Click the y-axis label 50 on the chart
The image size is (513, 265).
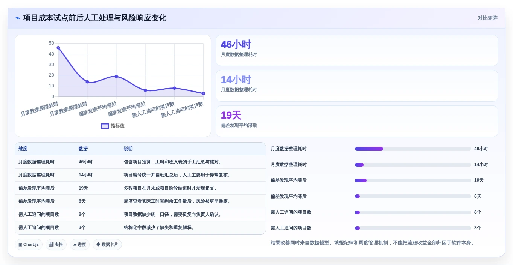point(52,43)
